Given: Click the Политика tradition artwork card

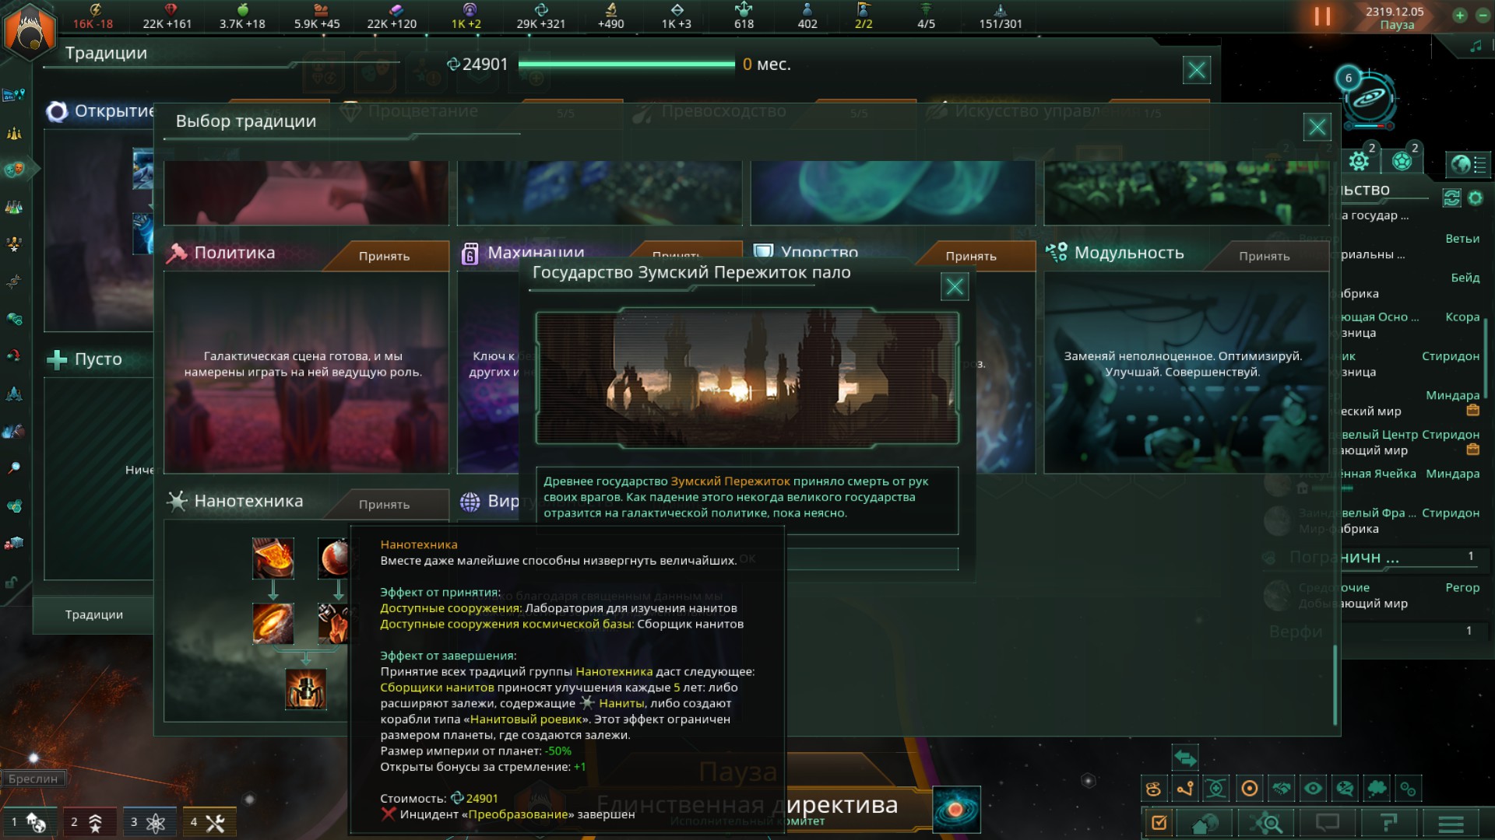Looking at the screenshot, I should click(x=307, y=372).
